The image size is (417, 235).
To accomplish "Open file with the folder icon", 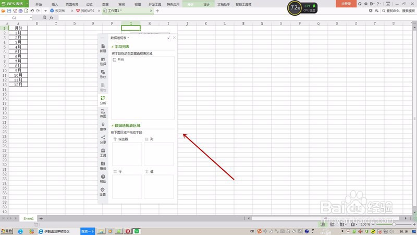I will (x=3, y=11).
